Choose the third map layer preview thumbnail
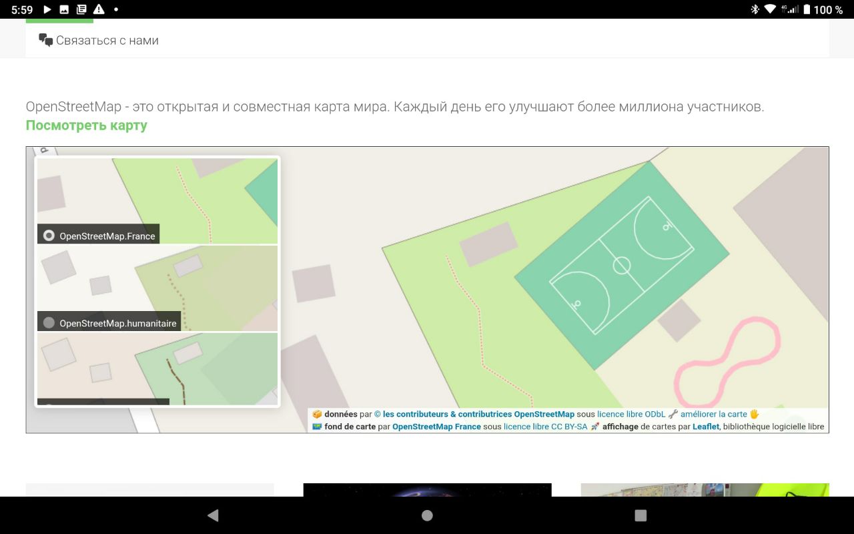This screenshot has width=854, height=534. (x=157, y=368)
